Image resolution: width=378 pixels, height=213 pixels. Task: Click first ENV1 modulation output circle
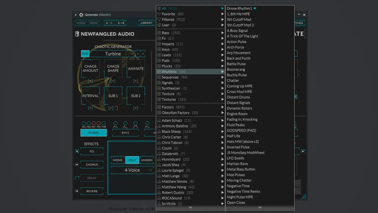click(x=115, y=123)
